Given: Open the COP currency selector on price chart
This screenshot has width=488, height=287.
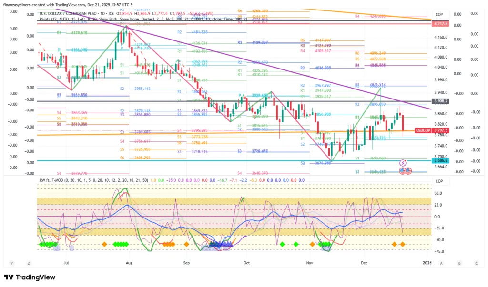Looking at the screenshot, I should (x=439, y=14).
